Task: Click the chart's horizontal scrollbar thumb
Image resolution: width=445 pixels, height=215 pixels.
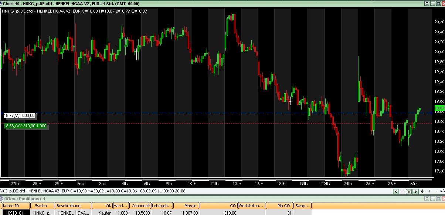Action: 409,191
